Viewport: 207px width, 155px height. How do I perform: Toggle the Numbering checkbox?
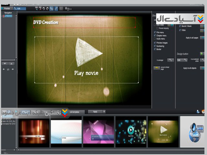155,46
